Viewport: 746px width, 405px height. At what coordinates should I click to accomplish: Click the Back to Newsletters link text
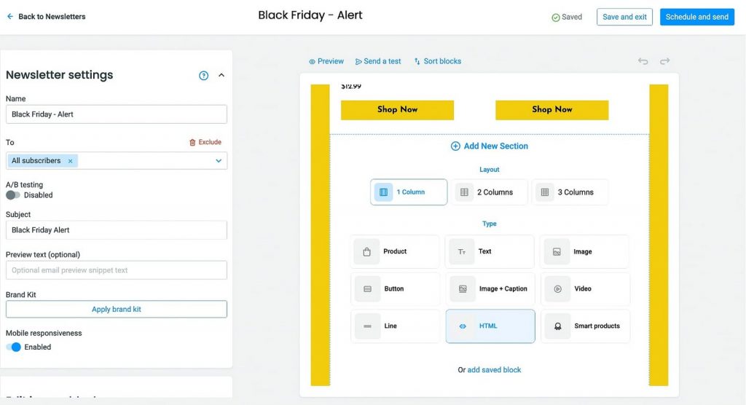52,16
